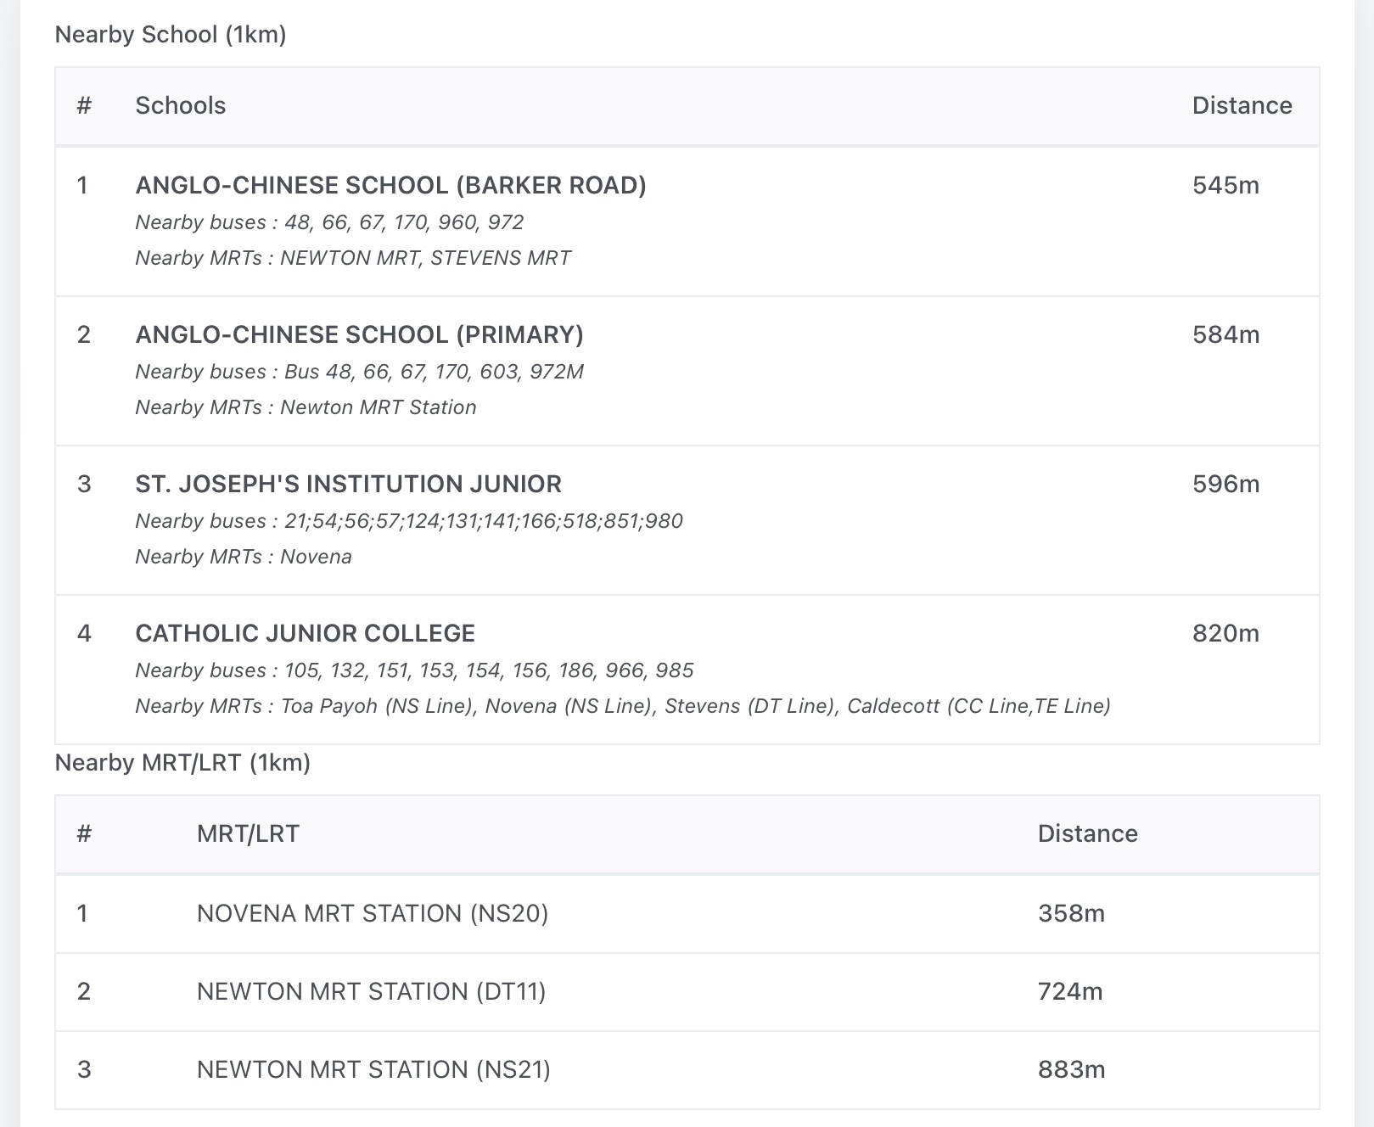Screen dimensions: 1374x1127
Task: Click the Nearby School (1km) heading
Action: tap(171, 35)
